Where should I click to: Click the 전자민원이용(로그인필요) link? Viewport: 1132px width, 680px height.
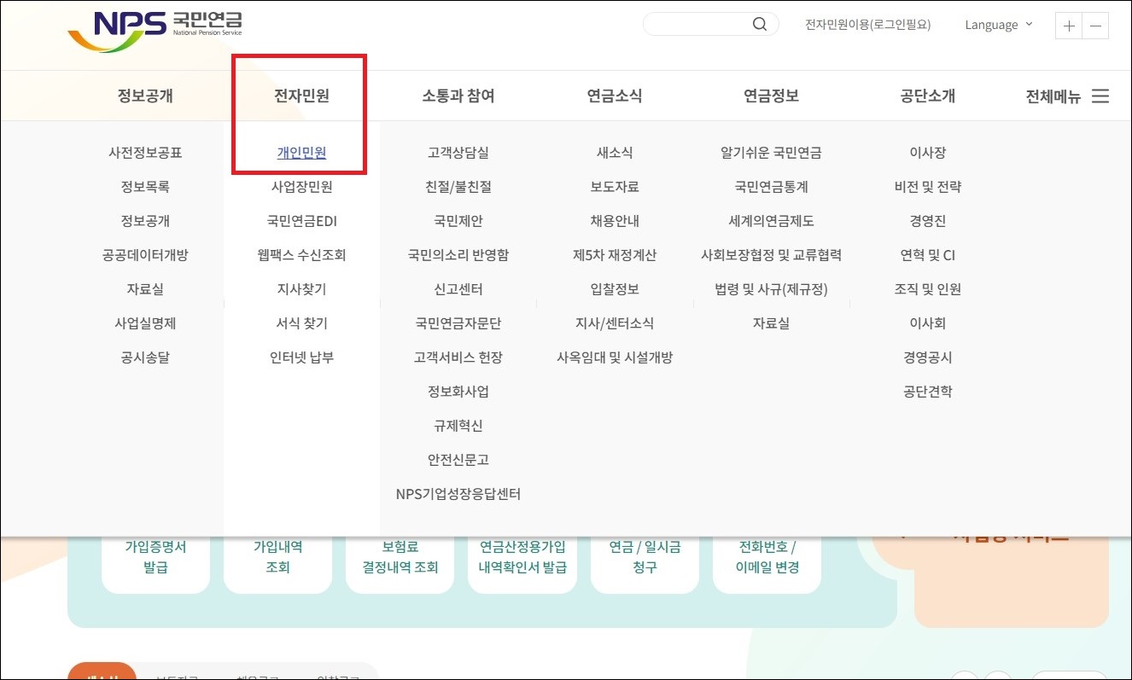(x=870, y=25)
